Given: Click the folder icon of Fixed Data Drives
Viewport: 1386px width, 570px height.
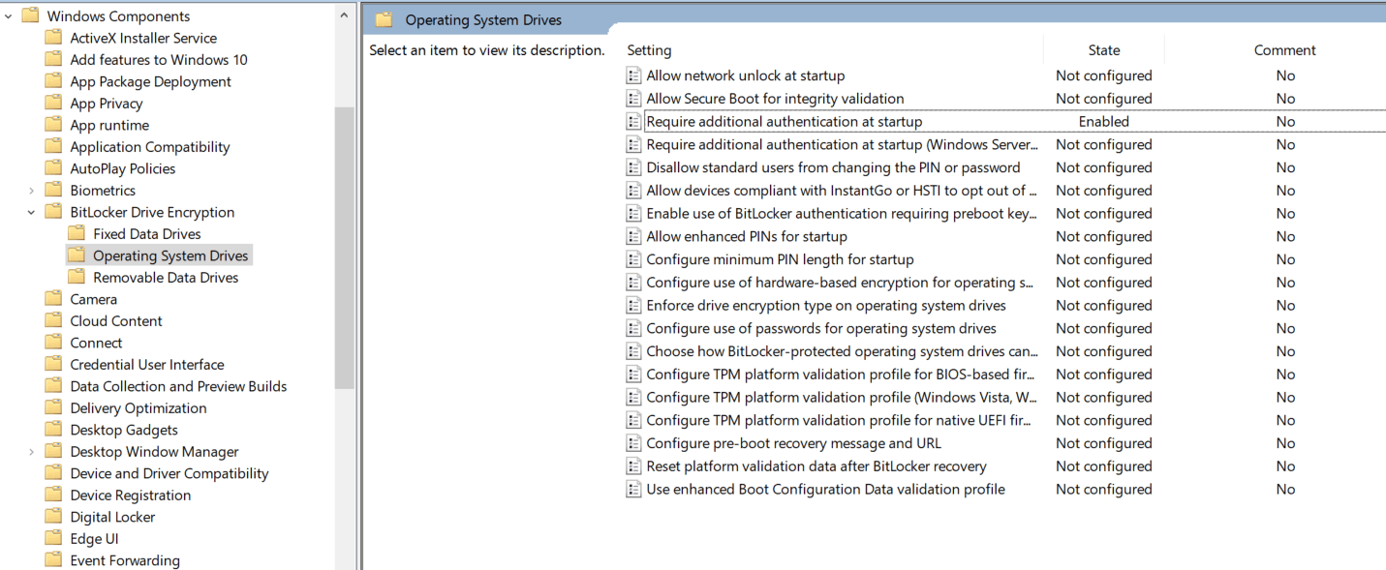Looking at the screenshot, I should tap(77, 234).
